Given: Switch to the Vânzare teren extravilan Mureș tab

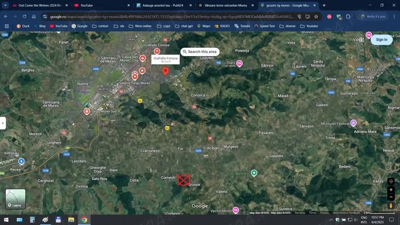Looking at the screenshot, I should click(x=225, y=5).
